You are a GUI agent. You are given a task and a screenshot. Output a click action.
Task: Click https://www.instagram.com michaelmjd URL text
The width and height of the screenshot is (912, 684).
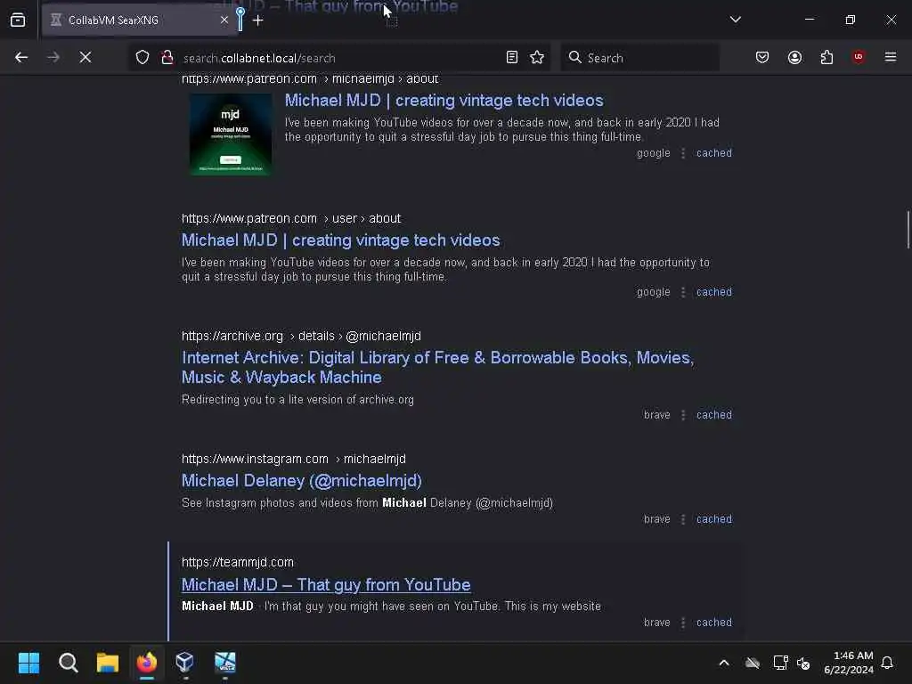(294, 459)
